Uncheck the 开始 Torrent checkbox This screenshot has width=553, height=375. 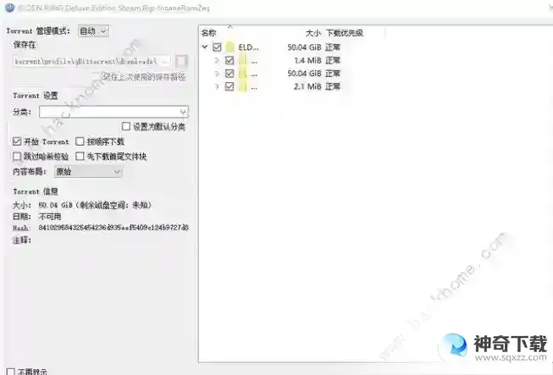(17, 141)
